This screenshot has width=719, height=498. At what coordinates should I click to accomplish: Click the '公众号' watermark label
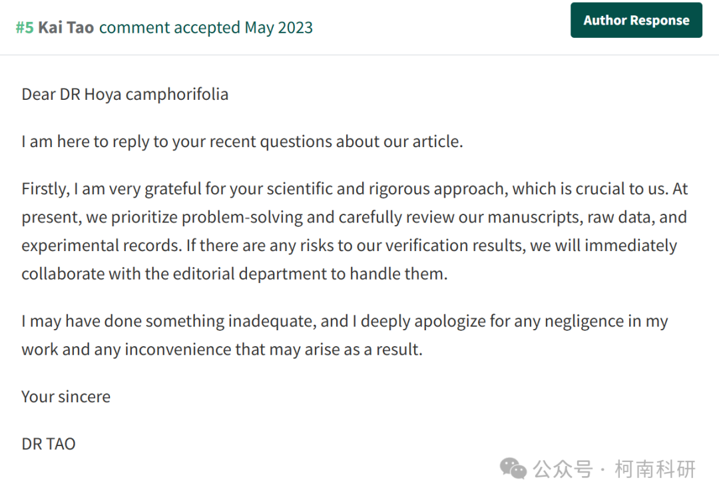563,469
